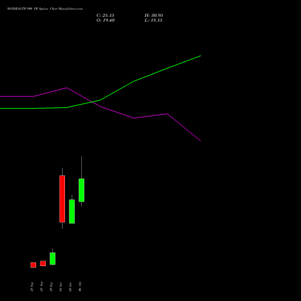
Task: Click the 06 Oct green candlestick
Action: pos(81,190)
